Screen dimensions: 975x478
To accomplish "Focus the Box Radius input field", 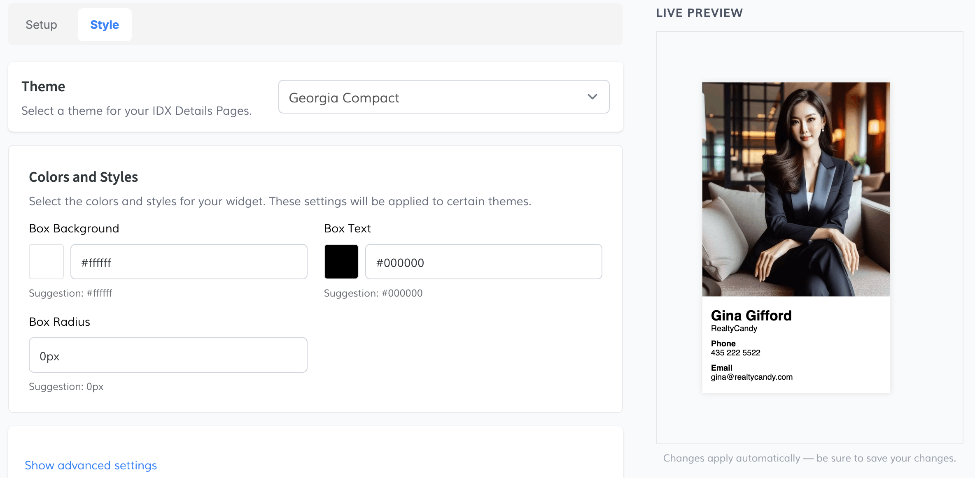I will pos(168,355).
